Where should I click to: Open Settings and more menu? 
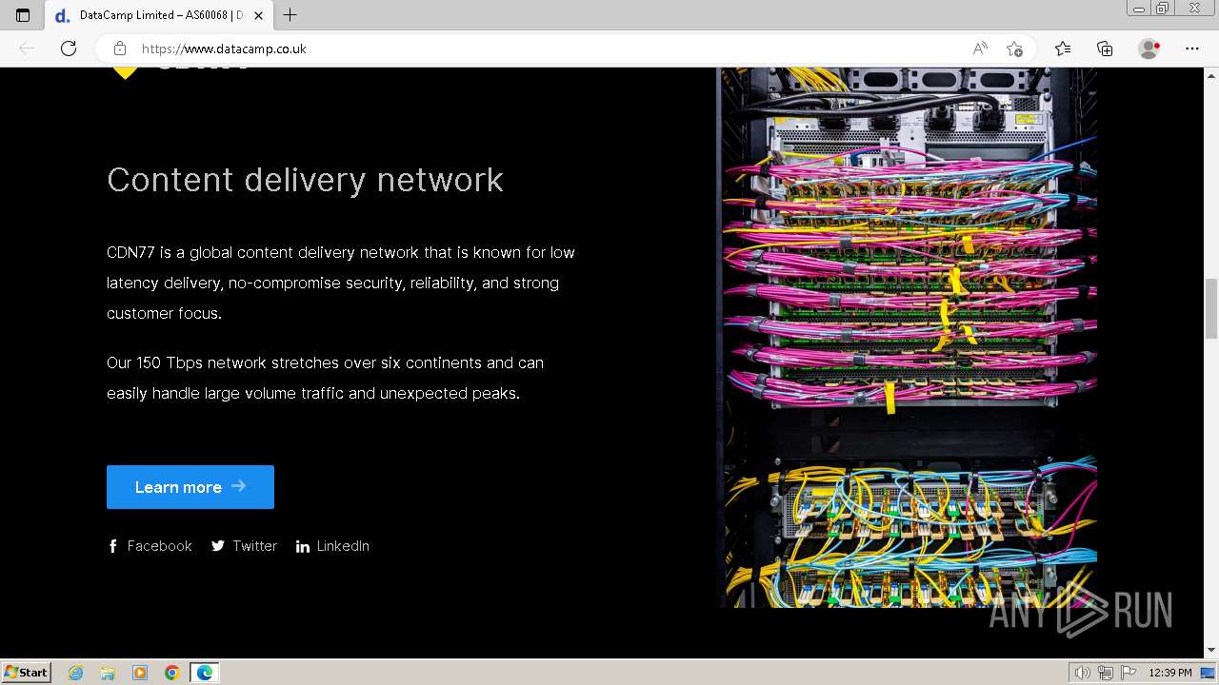click(1192, 49)
